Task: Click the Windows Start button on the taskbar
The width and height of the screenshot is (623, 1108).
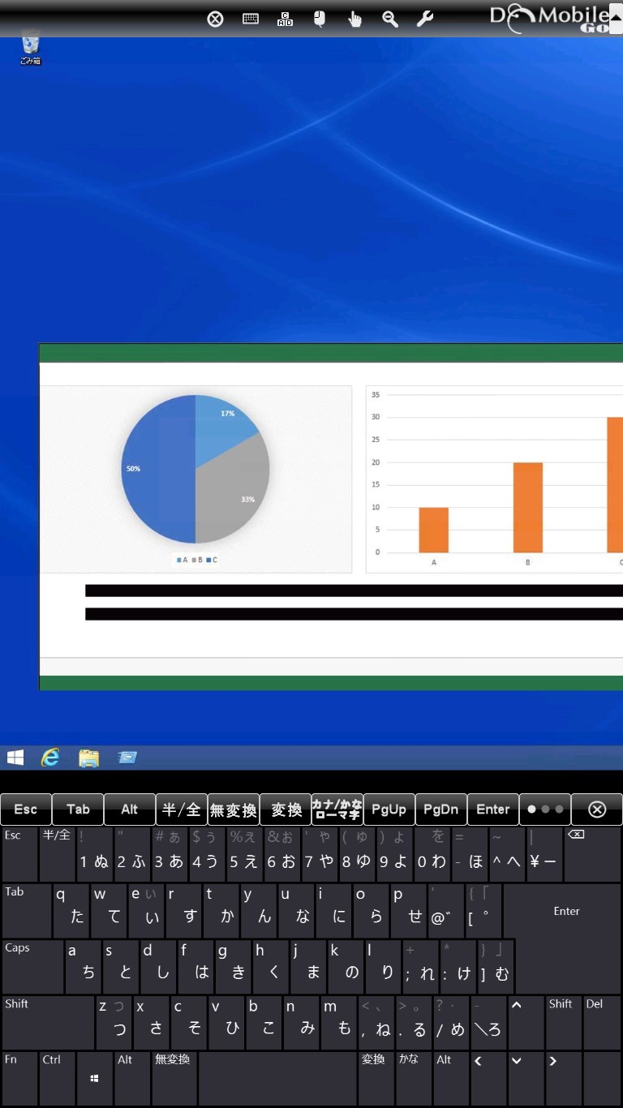Action: tap(15, 758)
